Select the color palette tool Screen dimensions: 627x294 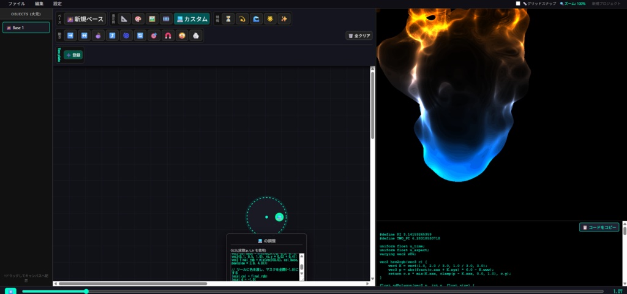138,19
